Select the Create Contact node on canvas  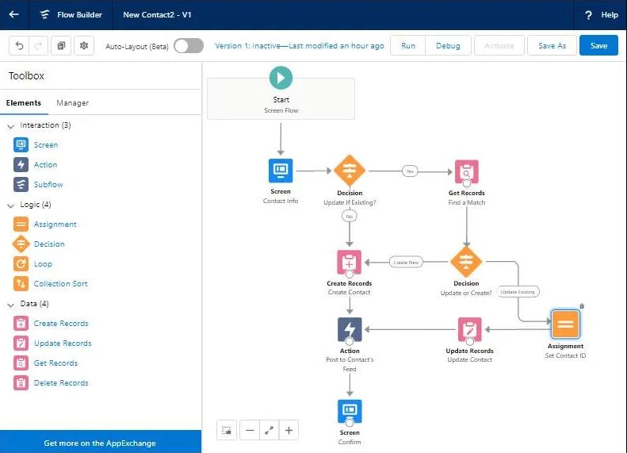(x=349, y=262)
